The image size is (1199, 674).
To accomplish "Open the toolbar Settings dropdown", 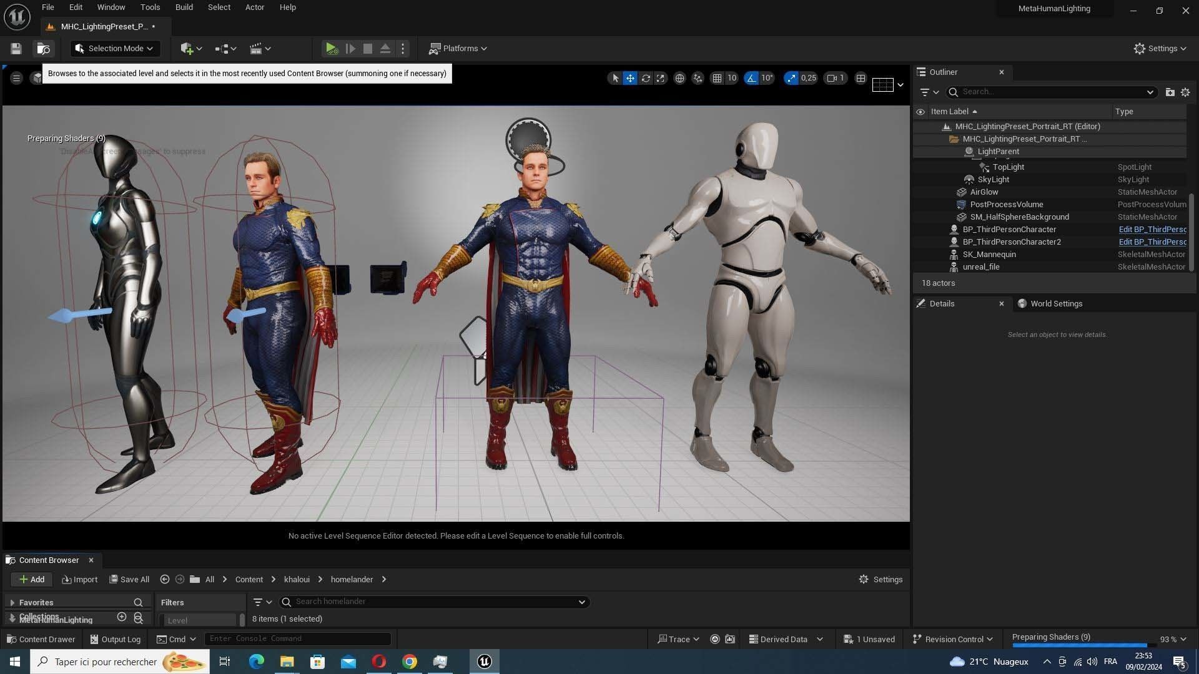I will [x=1160, y=49].
